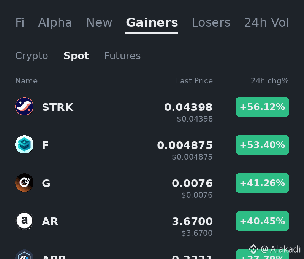Open the 24h Vol tab
The image size is (304, 259).
[266, 22]
